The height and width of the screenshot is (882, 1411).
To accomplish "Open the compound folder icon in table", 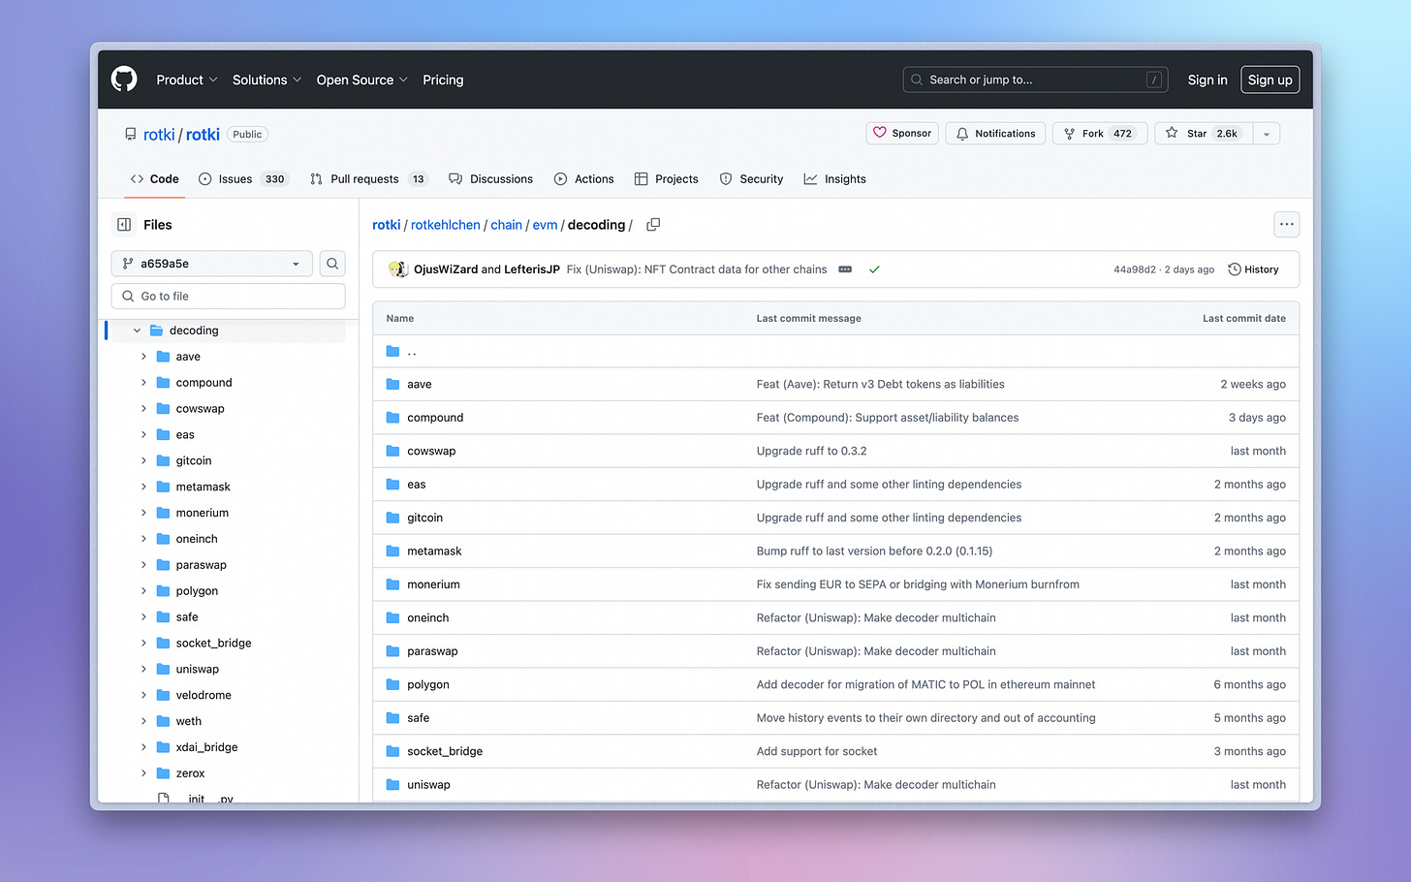I will (392, 418).
